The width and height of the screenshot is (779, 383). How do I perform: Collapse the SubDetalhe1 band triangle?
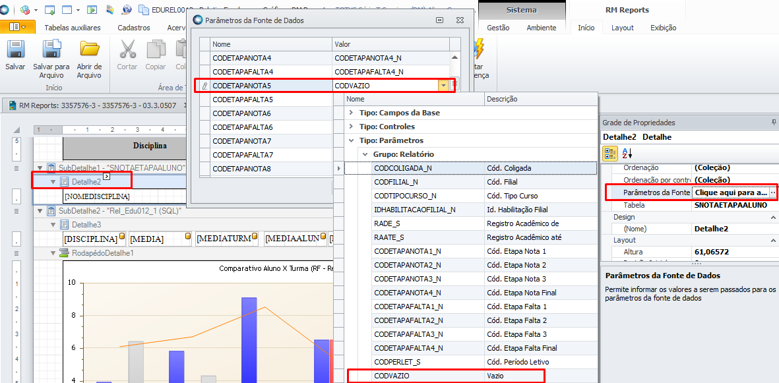point(40,168)
